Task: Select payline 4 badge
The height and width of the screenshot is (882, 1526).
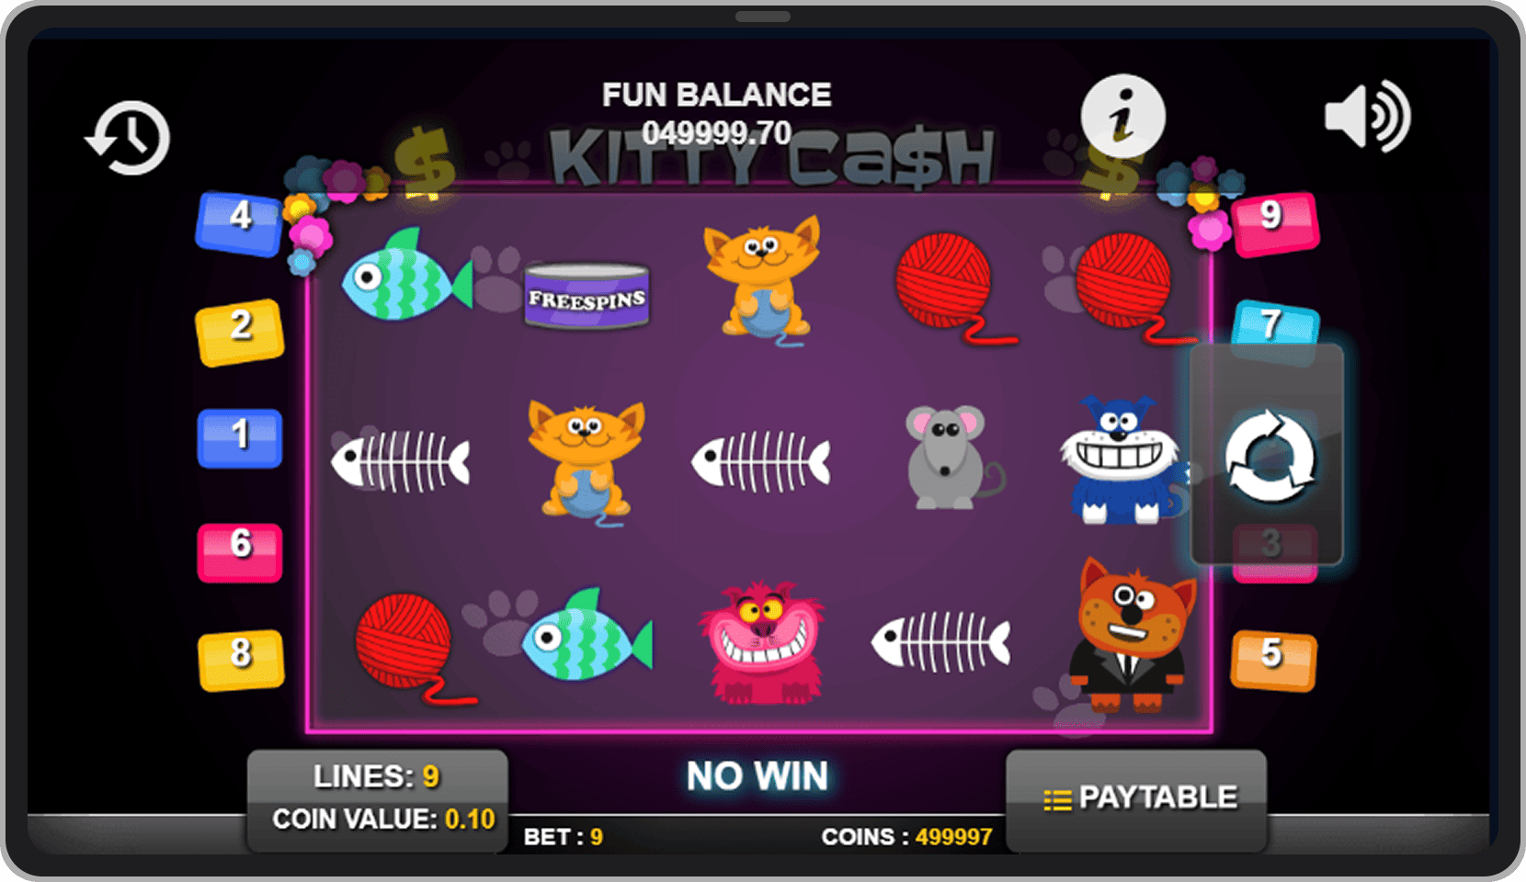Action: click(239, 223)
